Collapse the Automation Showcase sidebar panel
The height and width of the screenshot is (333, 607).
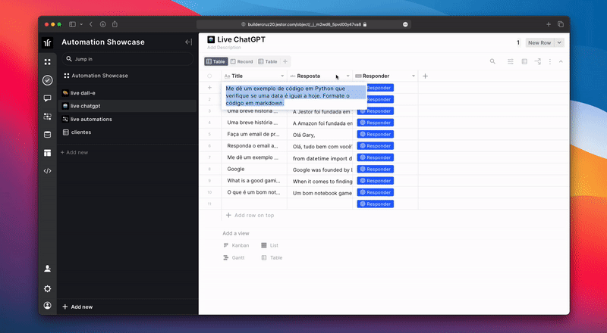coord(188,42)
